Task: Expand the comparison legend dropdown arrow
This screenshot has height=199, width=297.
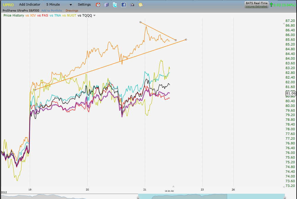Action: click(94, 16)
